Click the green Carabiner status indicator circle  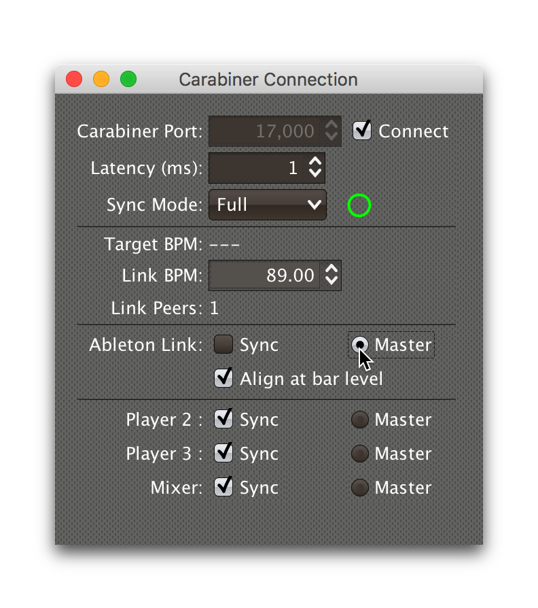[x=359, y=205]
